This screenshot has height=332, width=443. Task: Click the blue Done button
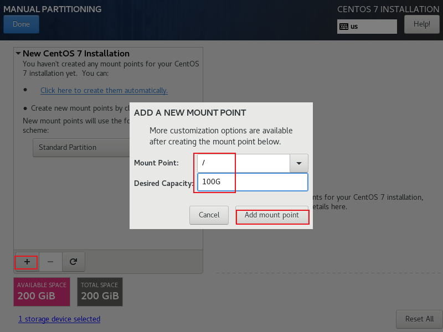21,24
